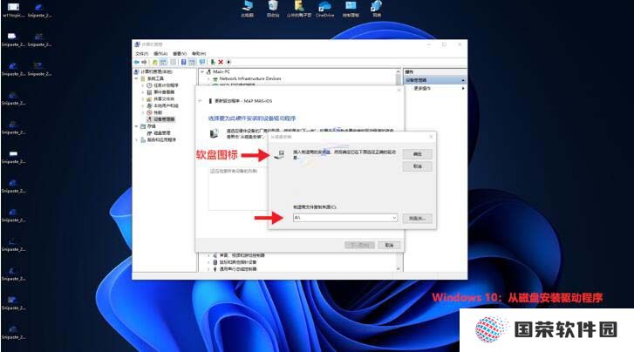This screenshot has width=634, height=352.
Task: Open 此电脑 (This PC) desktop icon
Action: [248, 9]
